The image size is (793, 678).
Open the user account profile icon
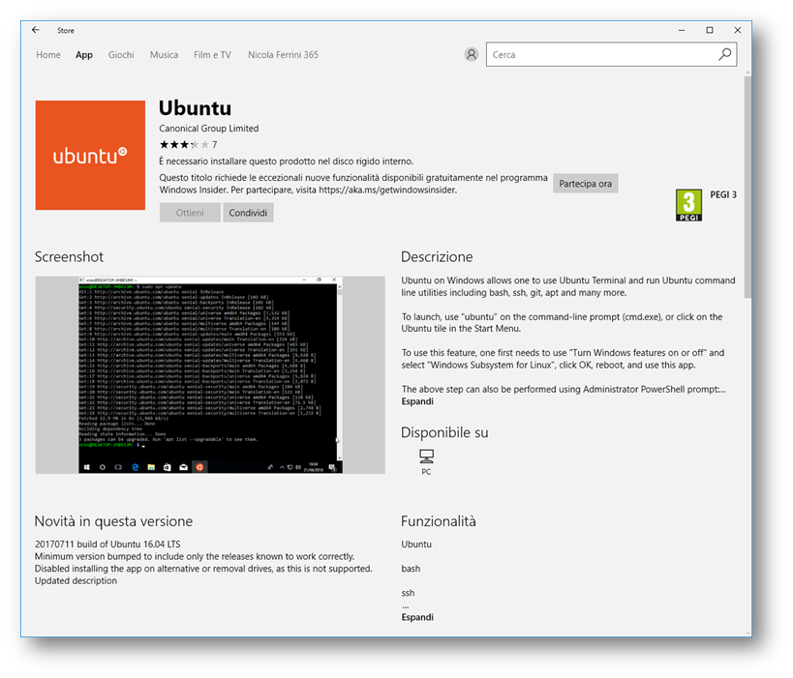472,54
